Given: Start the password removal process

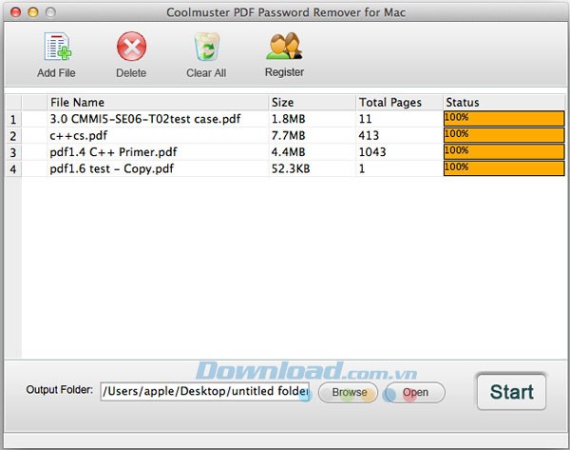Looking at the screenshot, I should coord(511,392).
